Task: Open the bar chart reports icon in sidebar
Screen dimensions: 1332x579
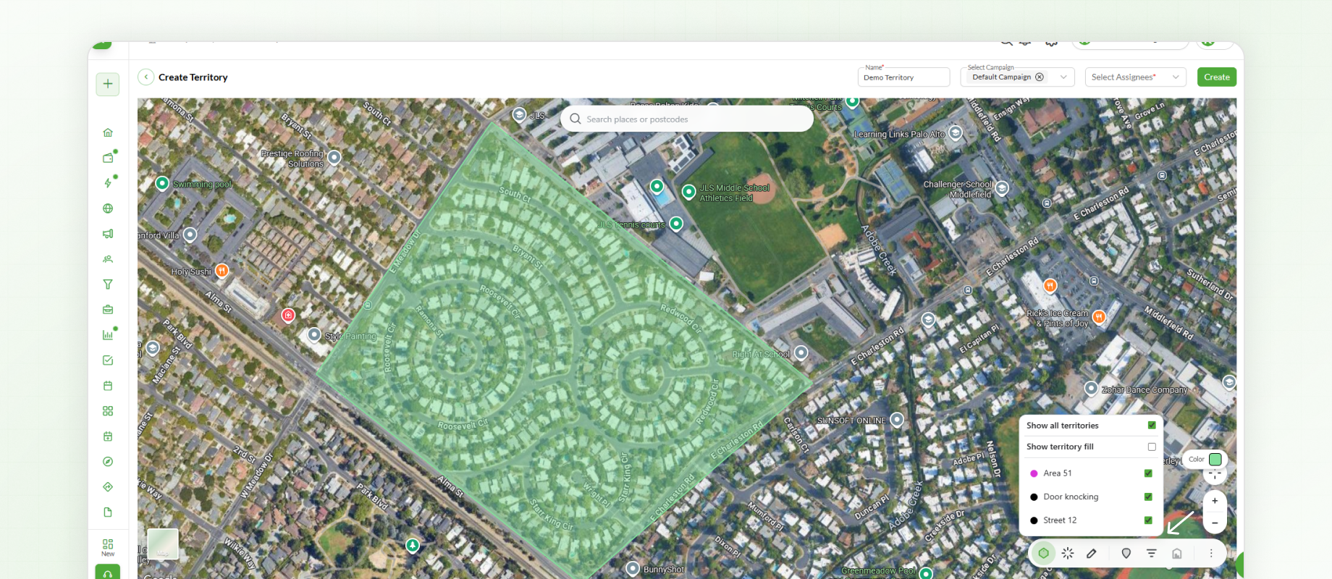Action: tap(108, 335)
